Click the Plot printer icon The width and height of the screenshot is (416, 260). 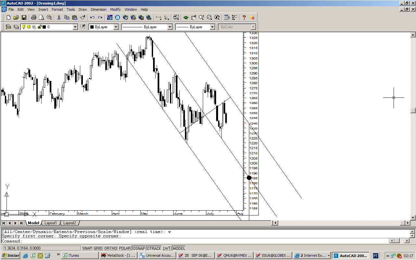point(34,18)
